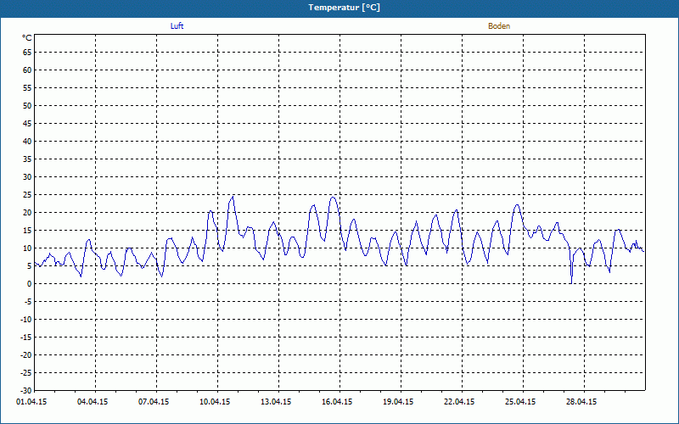Click the 65 y-axis value
Image resolution: width=679 pixels, height=424 pixels.
(x=27, y=53)
